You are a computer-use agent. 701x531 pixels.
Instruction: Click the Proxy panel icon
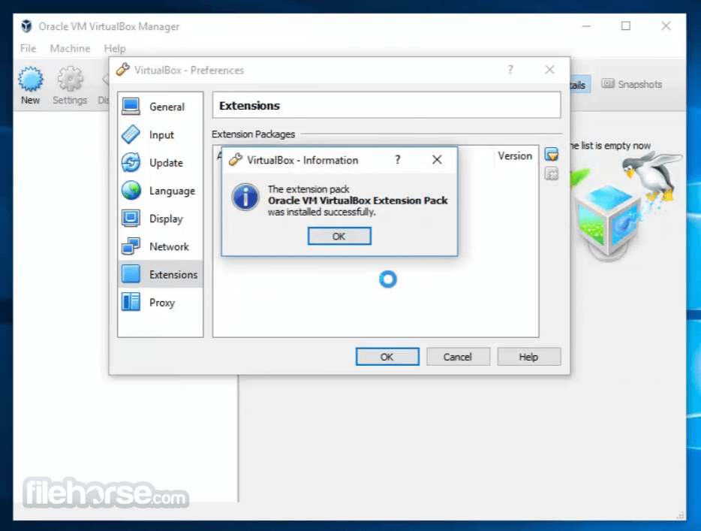point(131,302)
